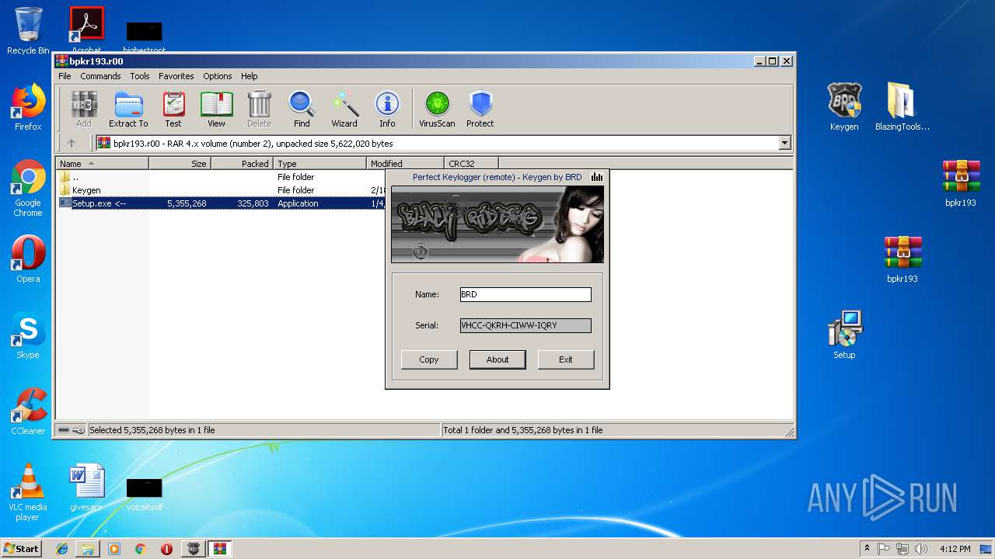Select Setup.exe file row
This screenshot has height=559, width=995.
221,203
